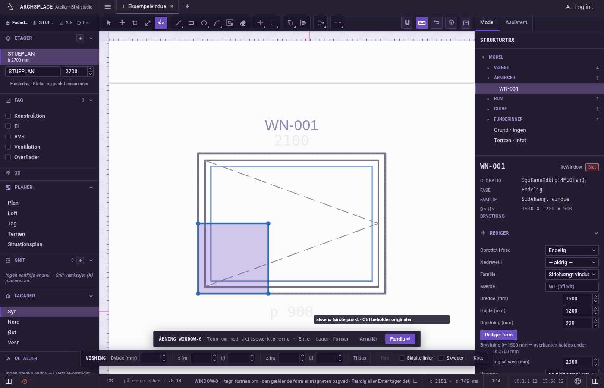
Task: Collapse the FACADER section chevron
Action: (x=91, y=296)
